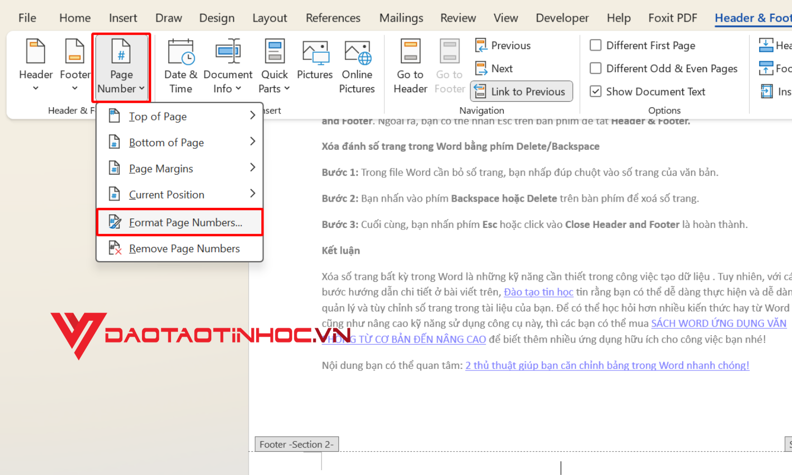The width and height of the screenshot is (792, 475).
Task: Enable Different First Page
Action: click(x=596, y=45)
